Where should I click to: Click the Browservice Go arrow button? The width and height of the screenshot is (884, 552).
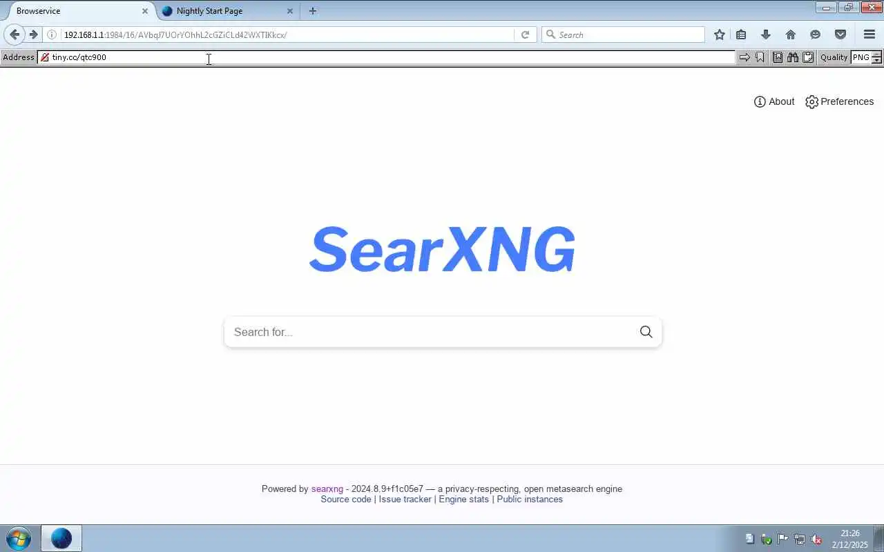click(744, 57)
